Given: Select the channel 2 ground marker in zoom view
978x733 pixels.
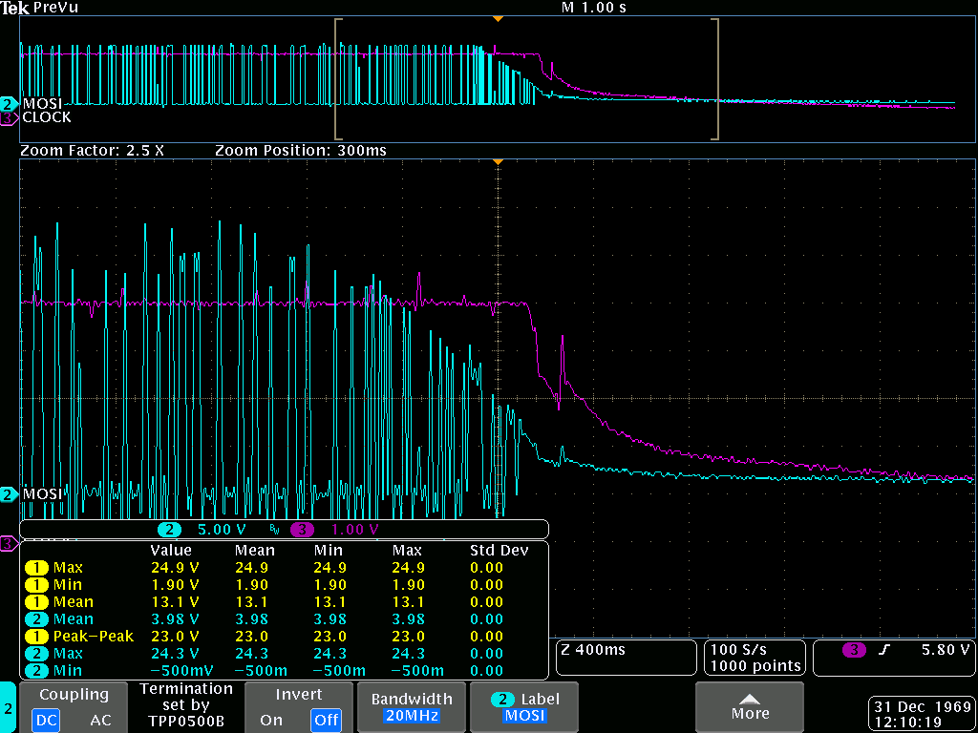Looking at the screenshot, I should pos(9,494).
